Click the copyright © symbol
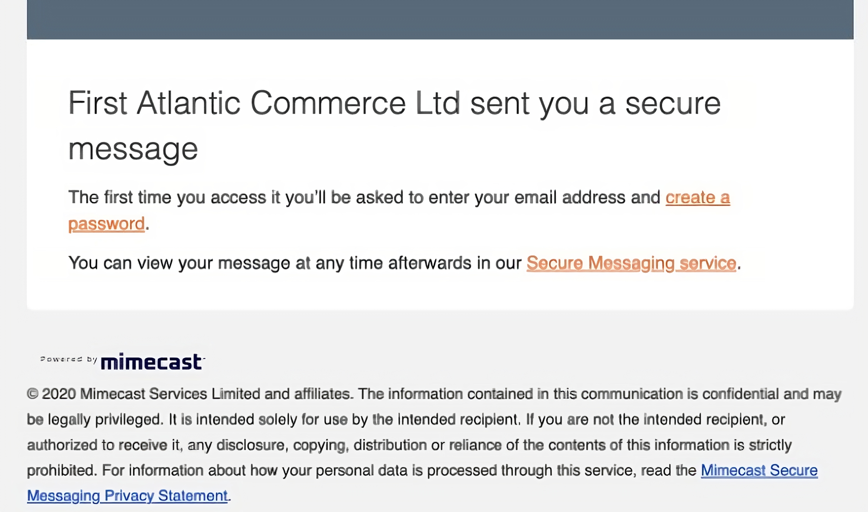The width and height of the screenshot is (868, 512). point(33,394)
